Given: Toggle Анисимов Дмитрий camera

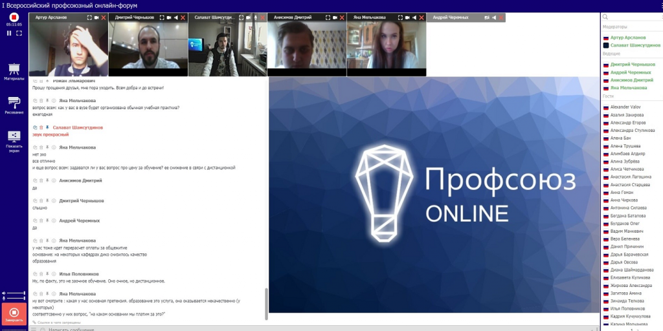Looking at the screenshot, I should click(335, 17).
